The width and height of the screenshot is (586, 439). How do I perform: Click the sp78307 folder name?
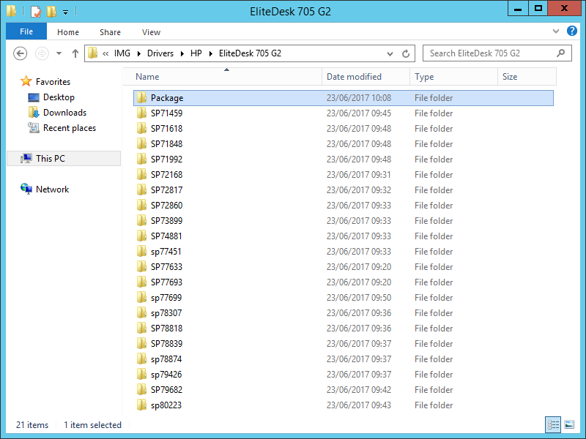[x=166, y=313]
